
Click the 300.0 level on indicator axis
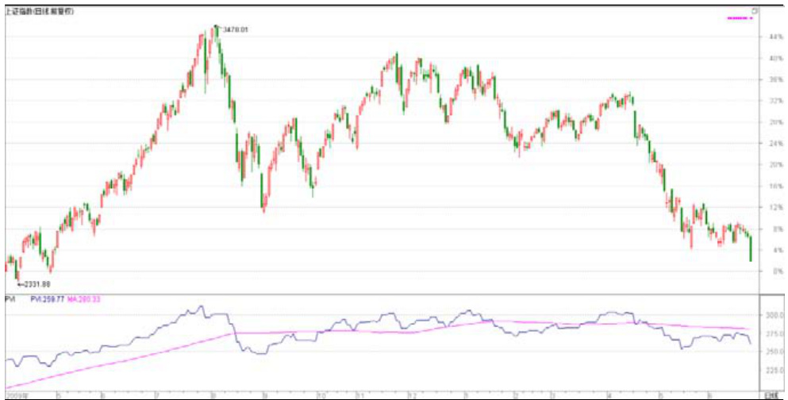771,315
